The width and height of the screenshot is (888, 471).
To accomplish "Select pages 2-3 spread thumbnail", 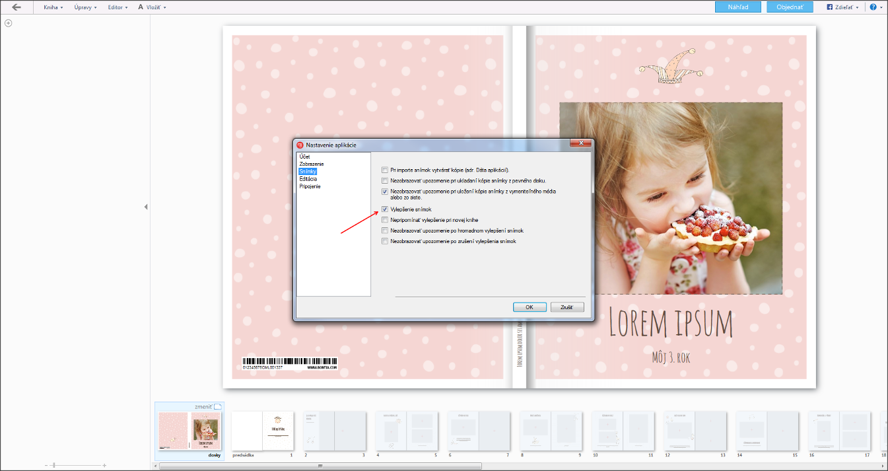I will coord(335,431).
